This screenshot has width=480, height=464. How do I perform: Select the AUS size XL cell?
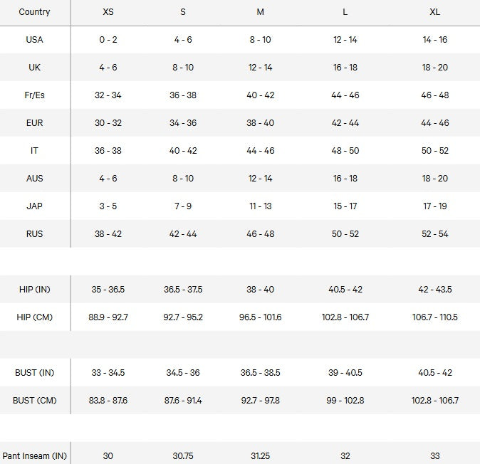click(434, 179)
